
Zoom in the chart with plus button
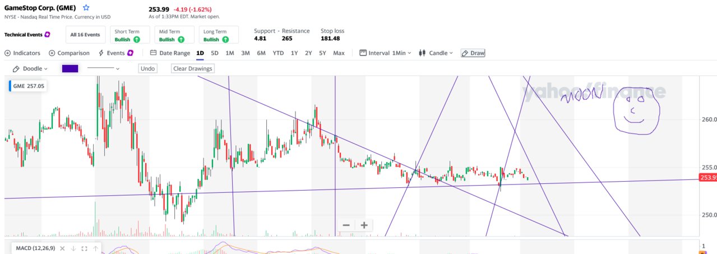[364, 225]
